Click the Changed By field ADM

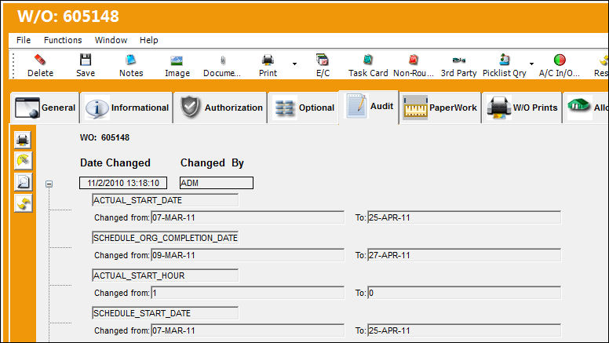tap(217, 183)
